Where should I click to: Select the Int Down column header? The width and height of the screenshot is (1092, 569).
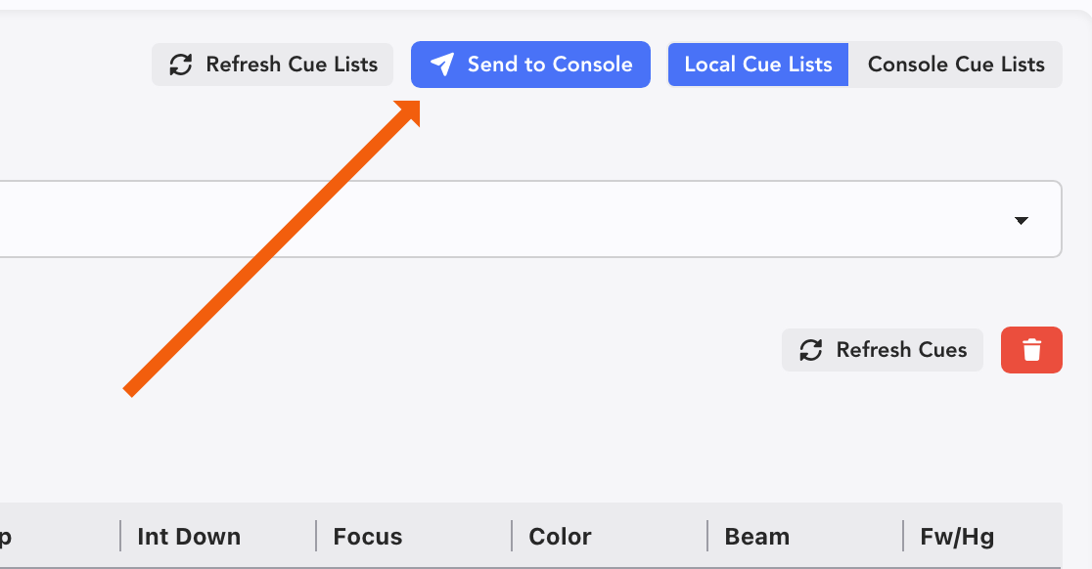(189, 537)
